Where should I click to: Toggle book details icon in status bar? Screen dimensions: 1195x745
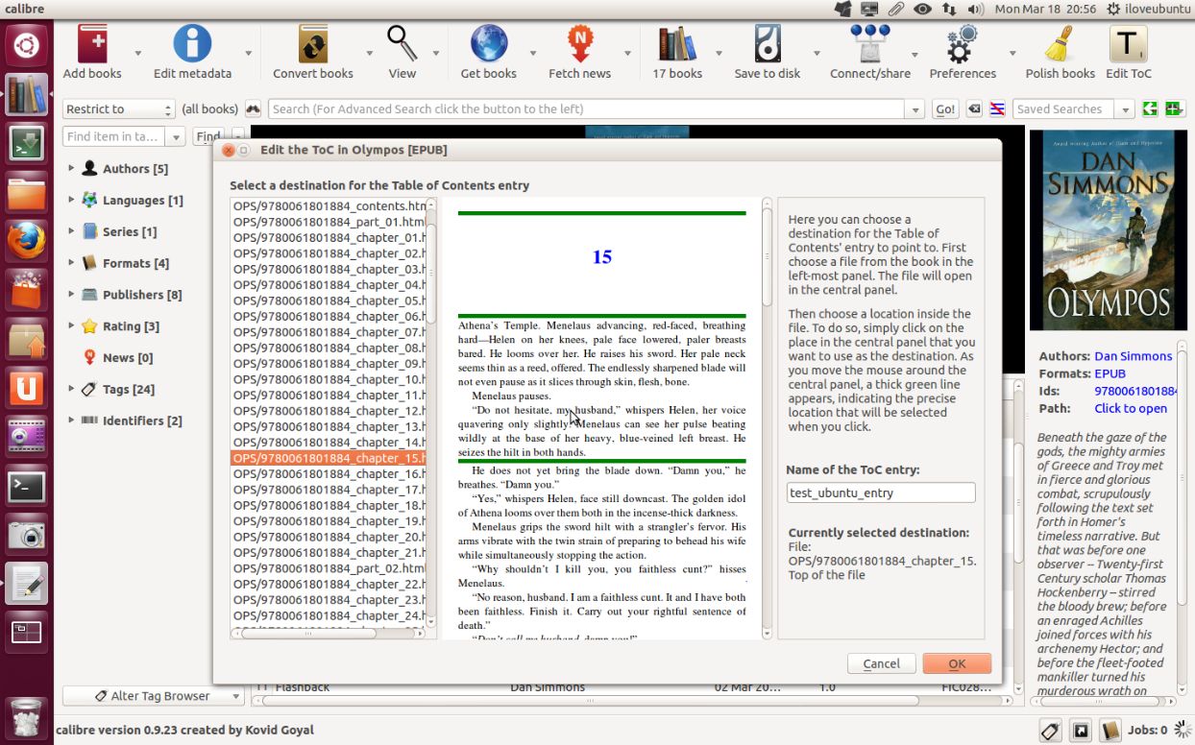point(1110,732)
